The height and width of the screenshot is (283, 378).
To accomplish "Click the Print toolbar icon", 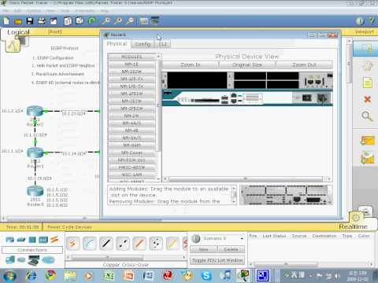I will 42,21.
